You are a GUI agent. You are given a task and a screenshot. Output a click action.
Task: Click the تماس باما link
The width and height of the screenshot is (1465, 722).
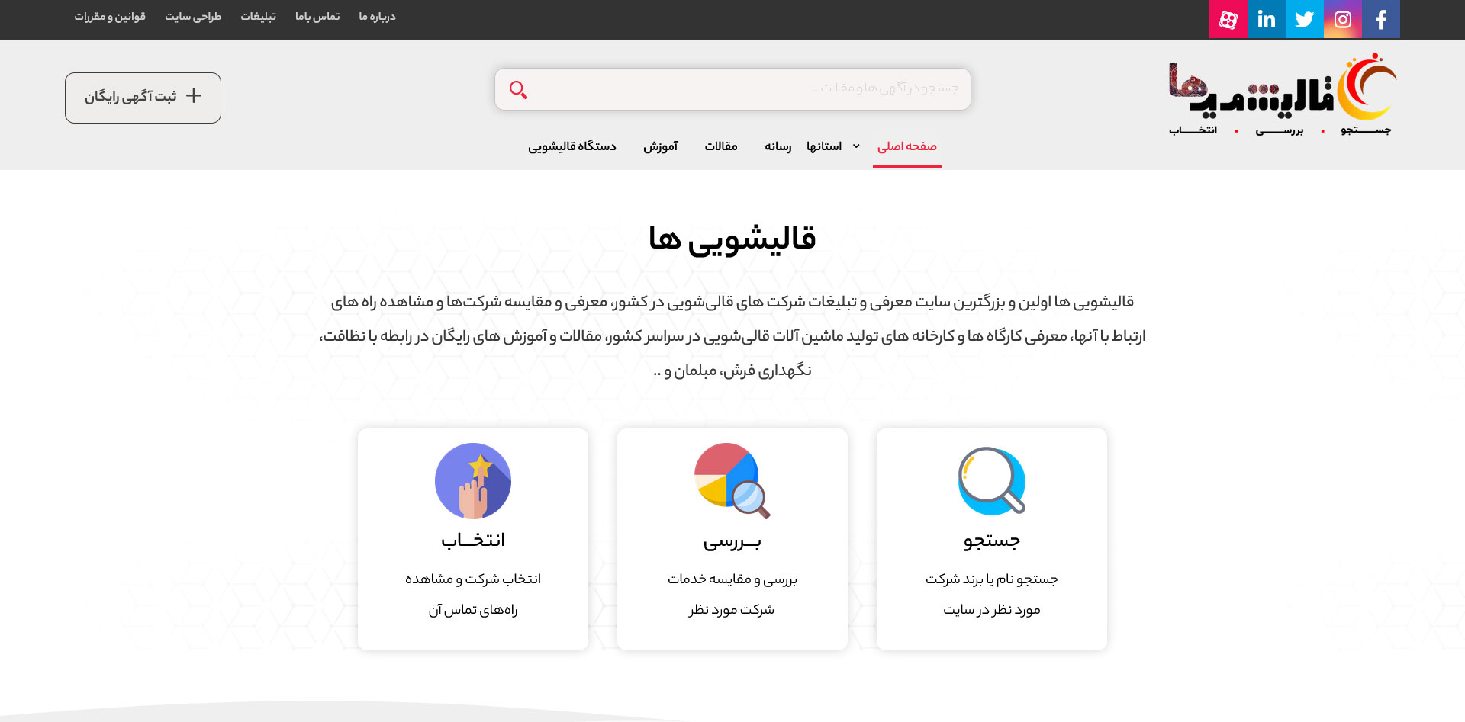point(317,16)
